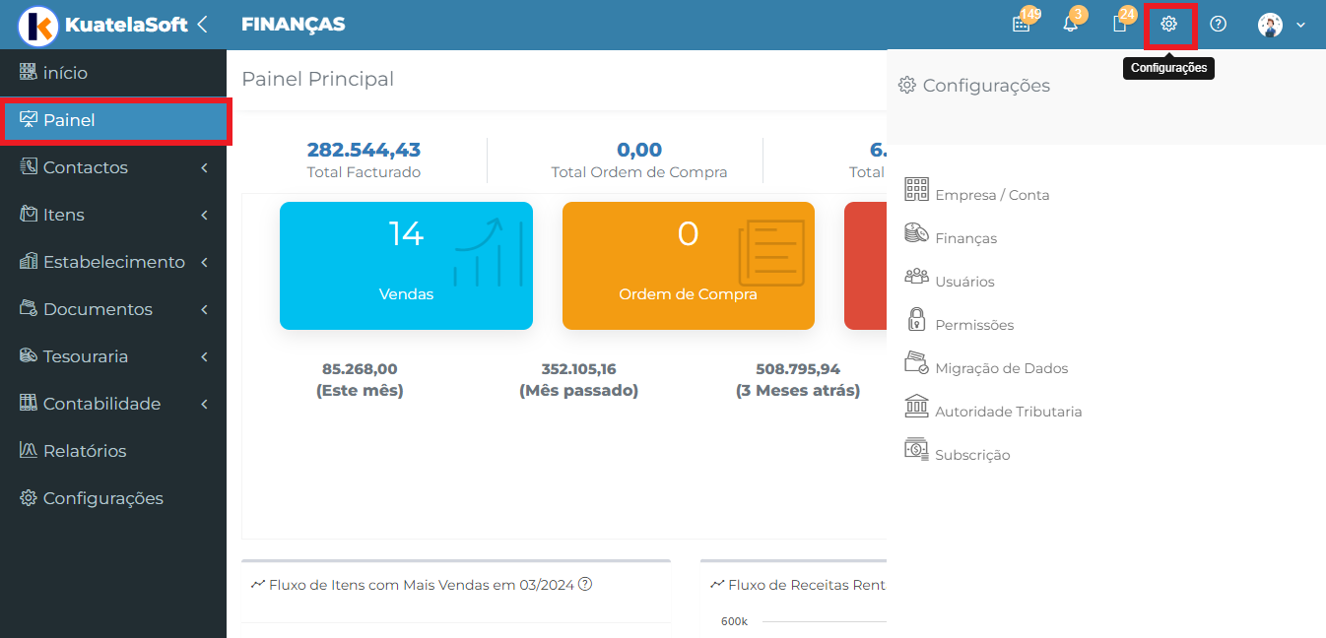Image resolution: width=1326 pixels, height=638 pixels.
Task: Open Finanças settings link
Action: coord(965,238)
